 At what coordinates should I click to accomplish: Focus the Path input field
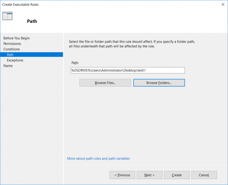click(x=128, y=70)
